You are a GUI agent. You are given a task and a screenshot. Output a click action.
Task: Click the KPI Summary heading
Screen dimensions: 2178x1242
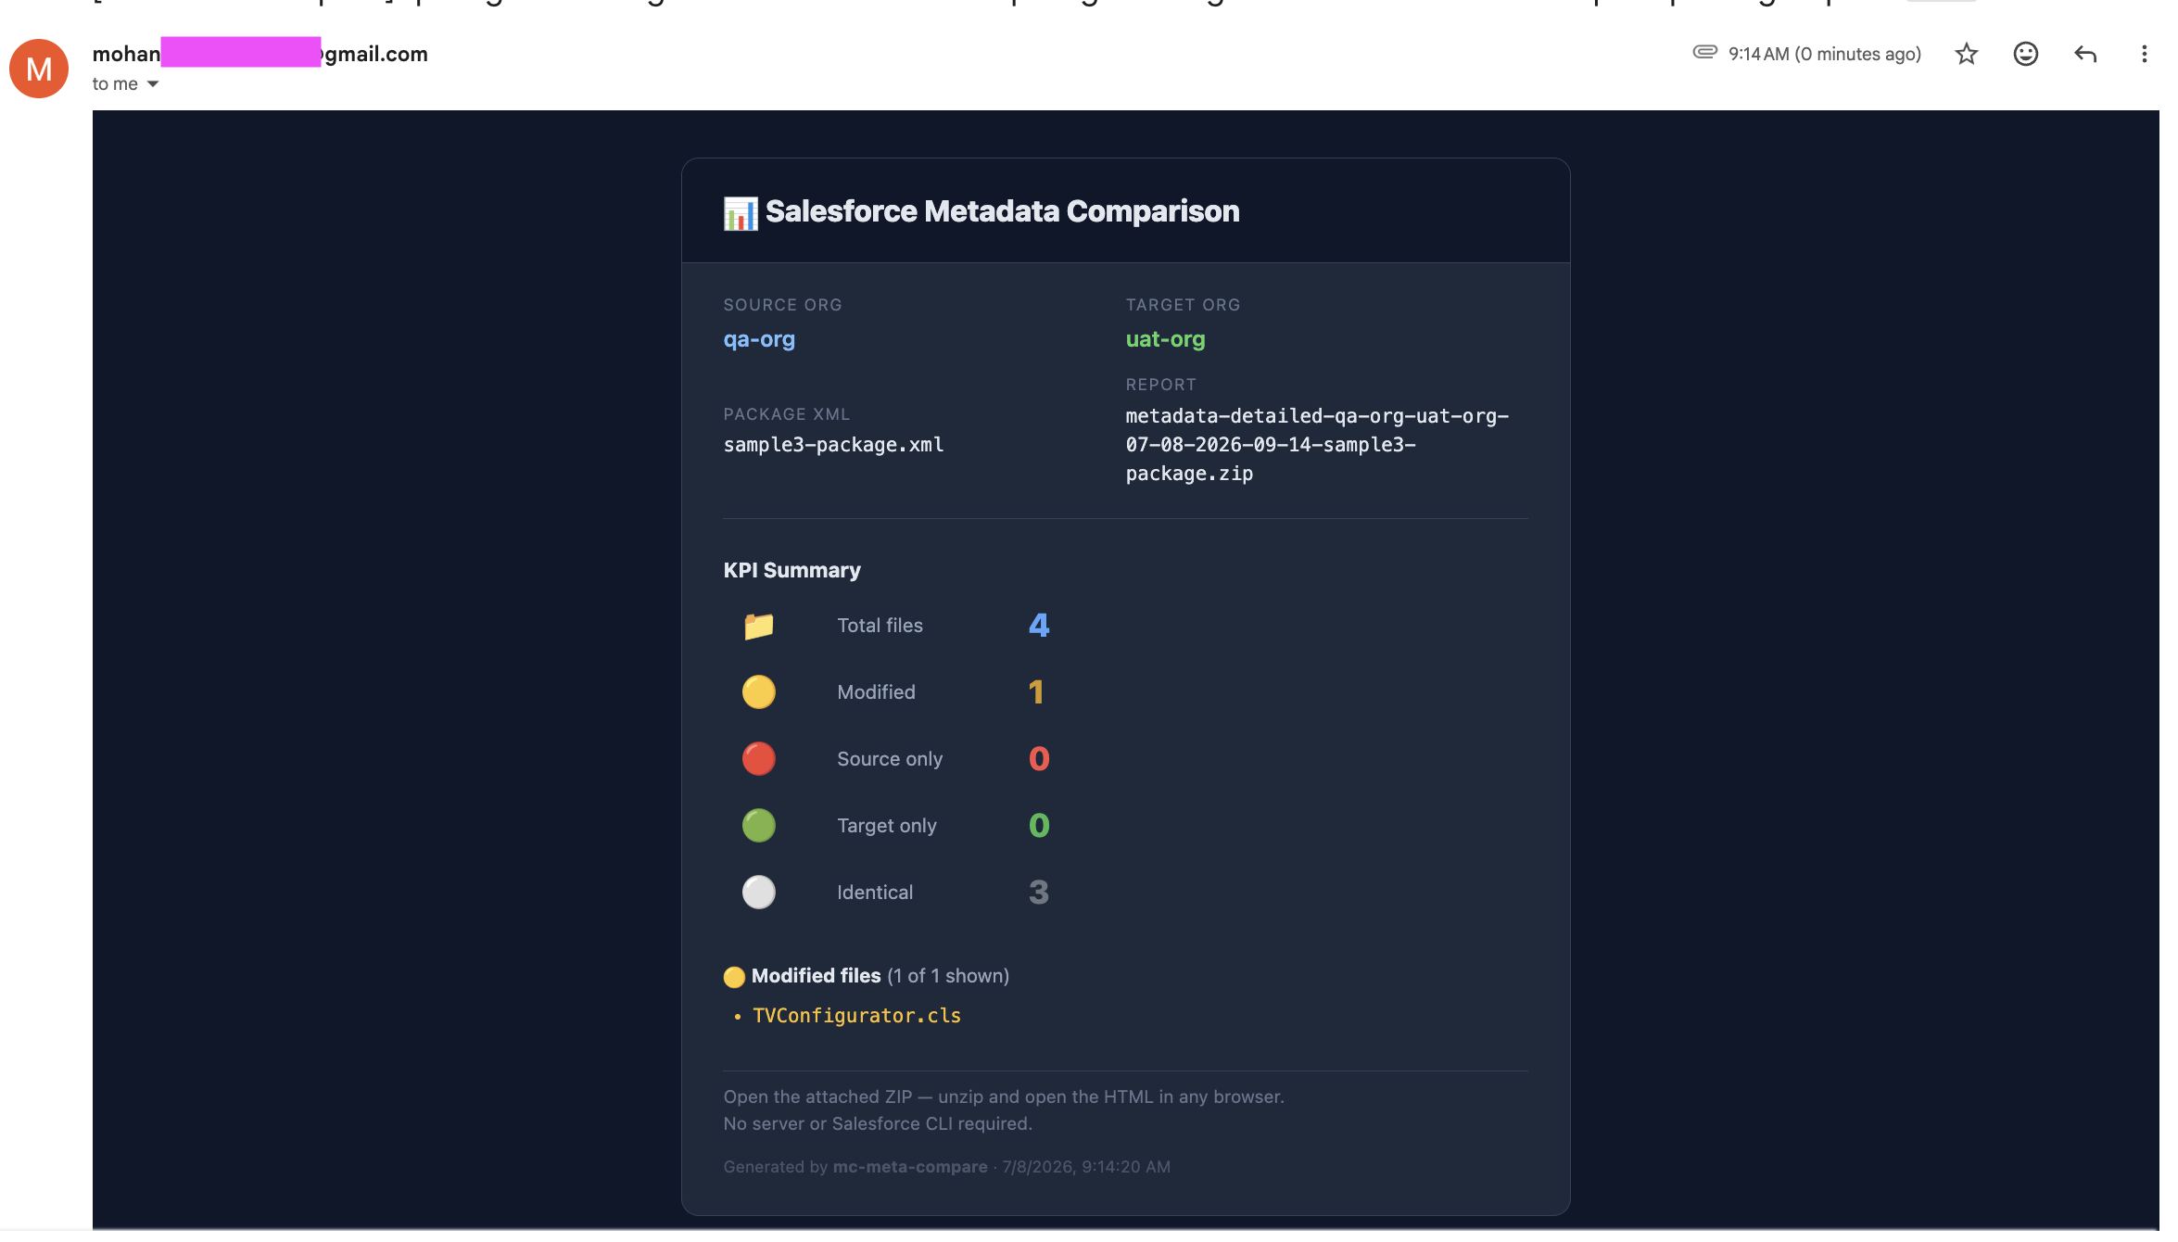pyautogui.click(x=791, y=570)
